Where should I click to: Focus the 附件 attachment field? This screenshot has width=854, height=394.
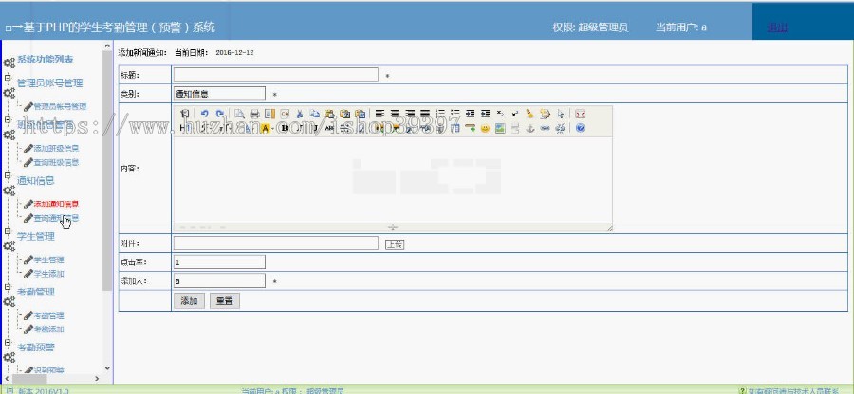click(x=275, y=242)
